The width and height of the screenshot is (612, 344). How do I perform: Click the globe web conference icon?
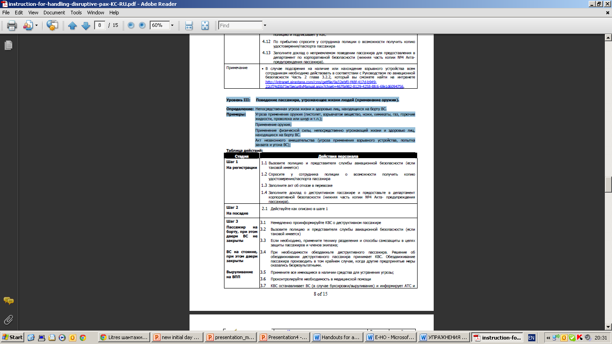[x=52, y=26]
